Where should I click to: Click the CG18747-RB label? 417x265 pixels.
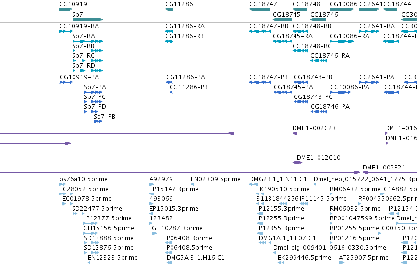pyautogui.click(x=269, y=26)
